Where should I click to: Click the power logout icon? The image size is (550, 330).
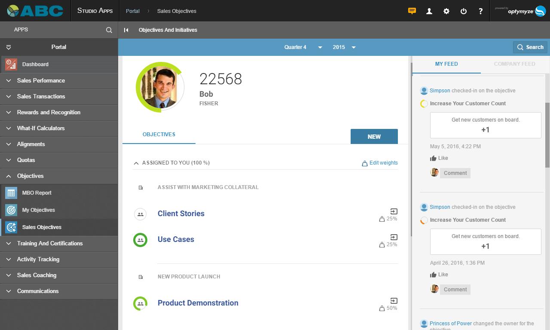(x=463, y=11)
